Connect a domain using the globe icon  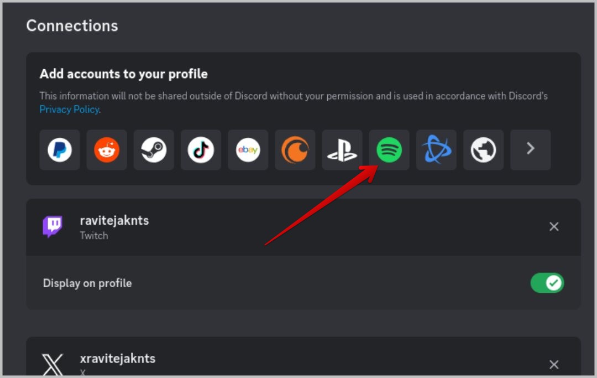coord(484,150)
